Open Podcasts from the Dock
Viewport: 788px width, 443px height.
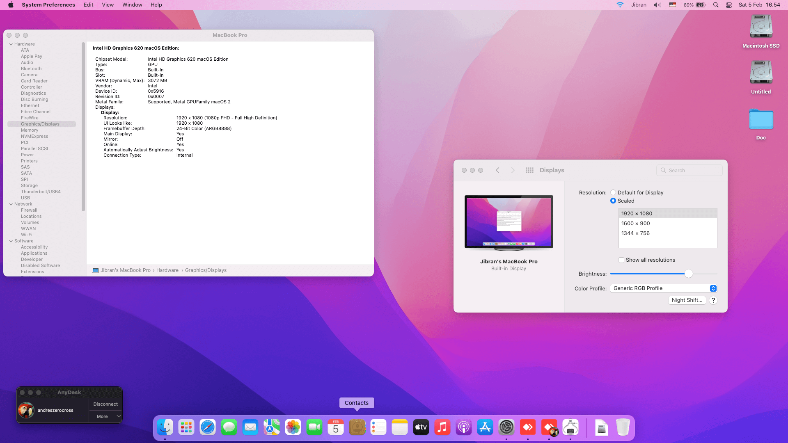coord(464,427)
